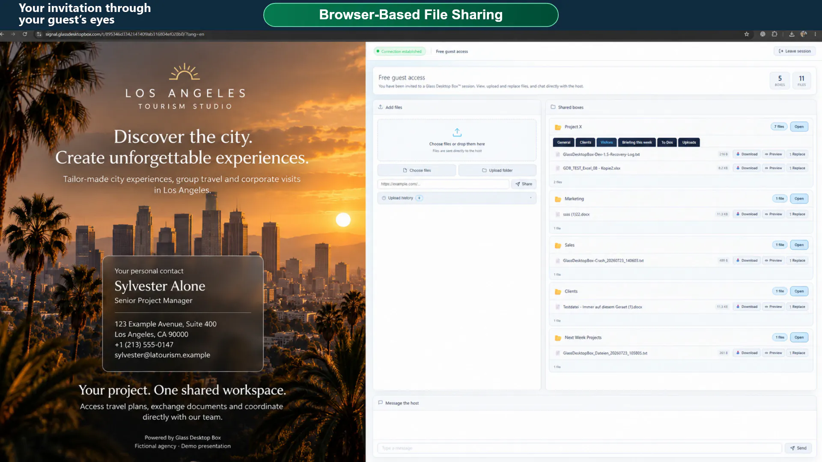
Task: Download GlassDesktopBox-Dev-1.5-Recovery-Log.txt
Action: click(x=747, y=154)
